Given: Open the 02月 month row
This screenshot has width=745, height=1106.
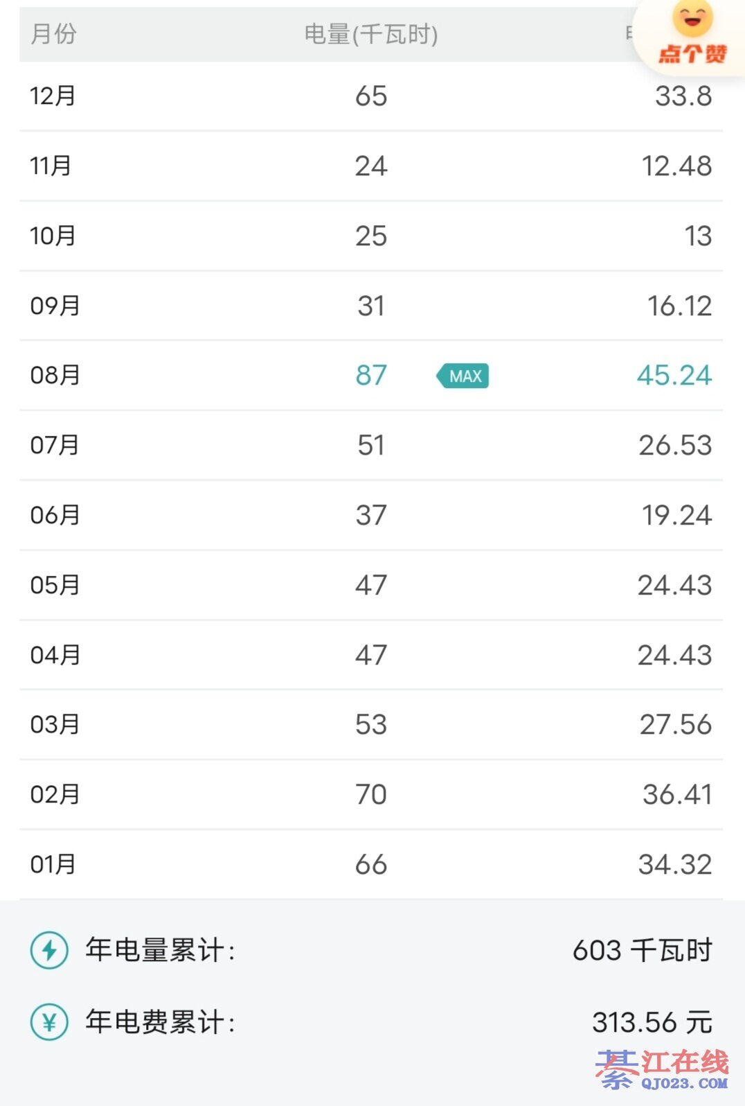Looking at the screenshot, I should coord(371,795).
